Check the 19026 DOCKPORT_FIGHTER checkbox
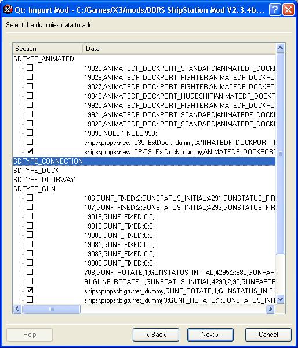Image resolution: width=298 pixels, height=348 pixels. tap(30, 77)
